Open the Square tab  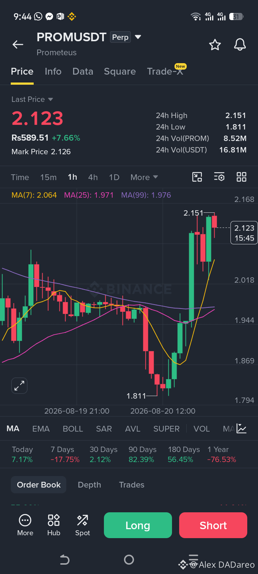tap(120, 71)
